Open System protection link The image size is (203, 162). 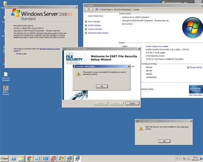pyautogui.click(x=95, y=29)
